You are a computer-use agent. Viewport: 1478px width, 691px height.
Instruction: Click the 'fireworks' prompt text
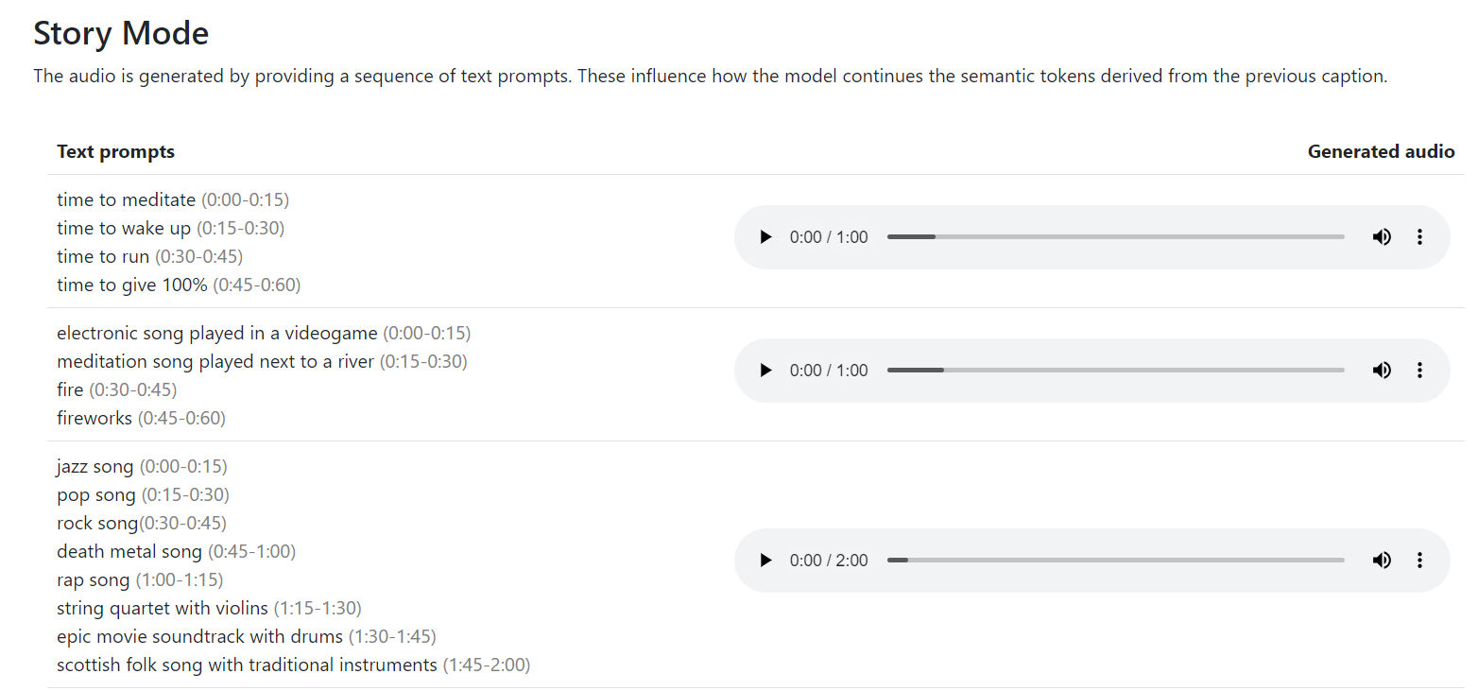95,418
